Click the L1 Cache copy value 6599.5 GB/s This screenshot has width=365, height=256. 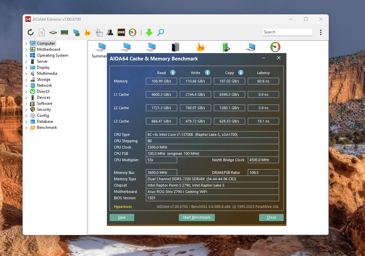pos(229,94)
